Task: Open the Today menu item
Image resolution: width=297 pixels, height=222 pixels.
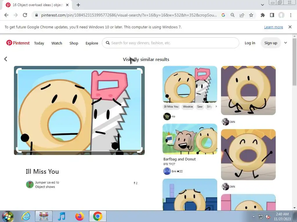Action: [x=39, y=43]
